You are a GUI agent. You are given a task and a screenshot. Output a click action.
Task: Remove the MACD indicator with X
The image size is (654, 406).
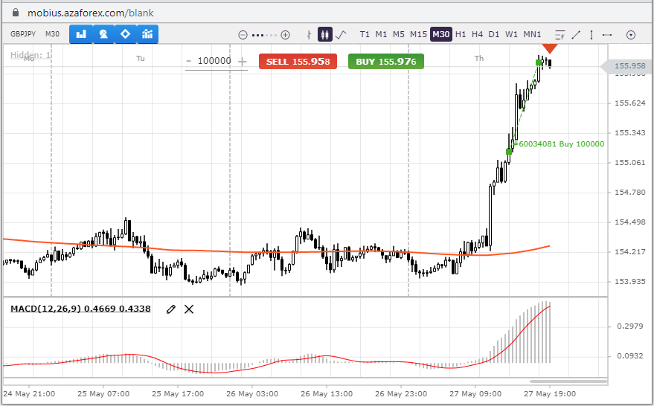[189, 309]
